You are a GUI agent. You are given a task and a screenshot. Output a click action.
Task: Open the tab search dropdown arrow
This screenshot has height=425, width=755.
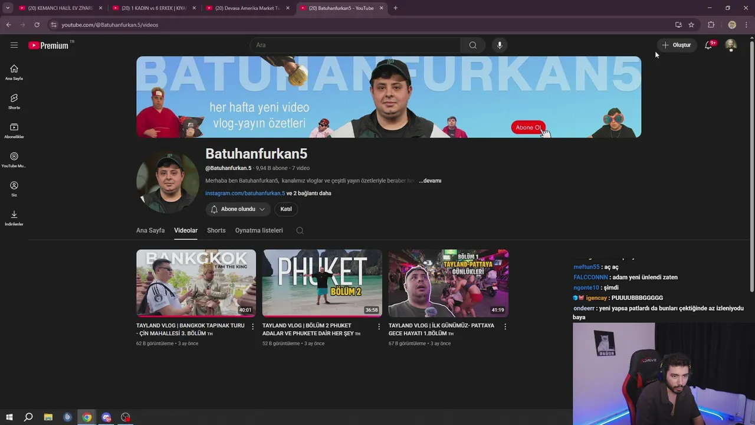8,8
